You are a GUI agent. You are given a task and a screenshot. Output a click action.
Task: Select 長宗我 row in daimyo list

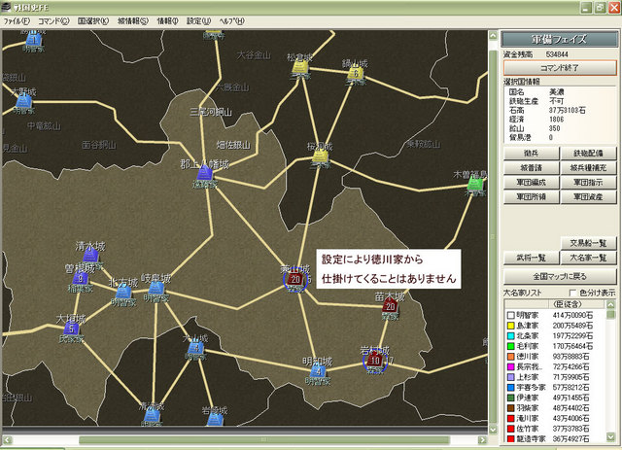(x=555, y=366)
